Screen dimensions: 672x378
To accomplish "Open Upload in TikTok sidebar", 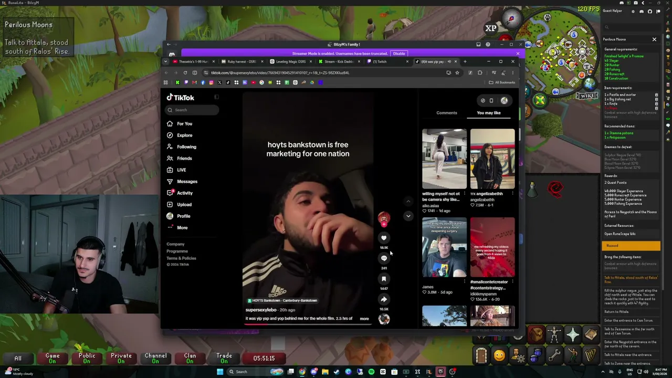I will tap(179, 204).
